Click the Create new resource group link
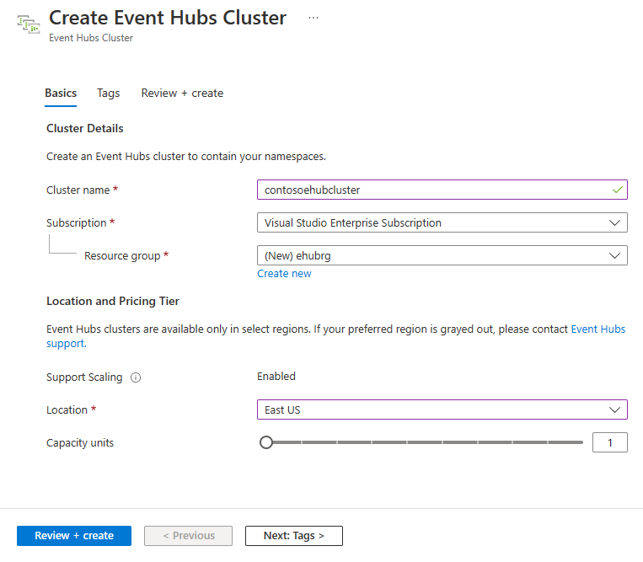The width and height of the screenshot is (643, 562). click(284, 273)
